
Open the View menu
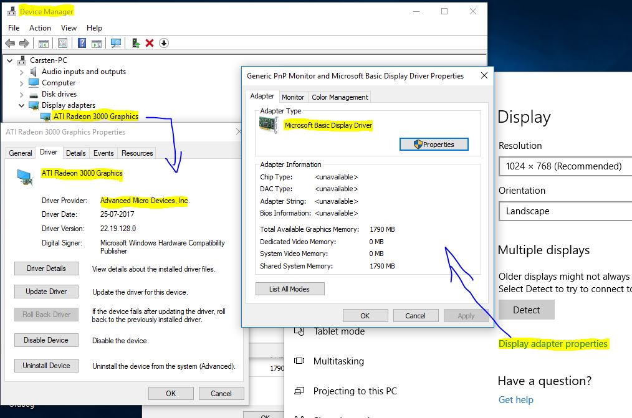(x=69, y=28)
